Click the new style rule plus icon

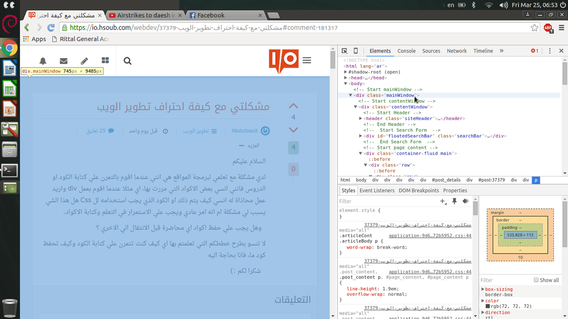tap(443, 201)
